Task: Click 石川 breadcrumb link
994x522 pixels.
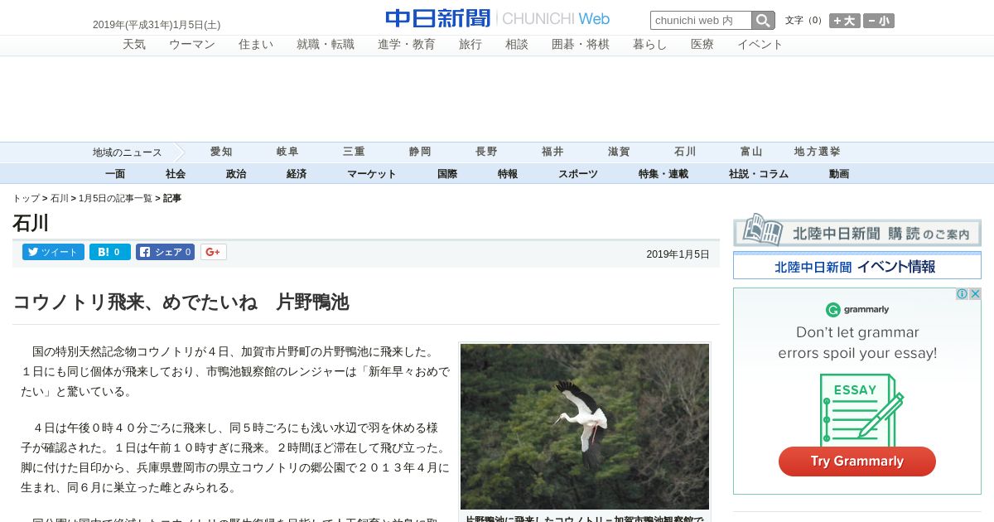Action: point(60,199)
